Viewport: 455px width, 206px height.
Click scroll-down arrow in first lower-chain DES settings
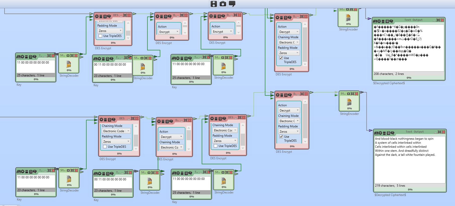136,149
